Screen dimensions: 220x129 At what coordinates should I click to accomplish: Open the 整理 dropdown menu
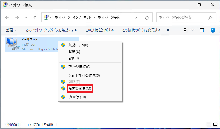12,30
